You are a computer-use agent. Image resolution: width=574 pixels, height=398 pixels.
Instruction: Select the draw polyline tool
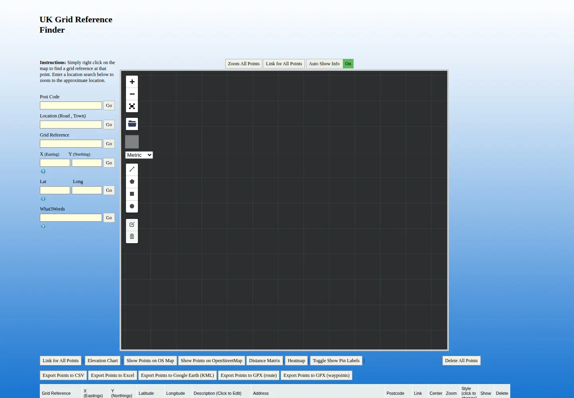[x=132, y=169]
